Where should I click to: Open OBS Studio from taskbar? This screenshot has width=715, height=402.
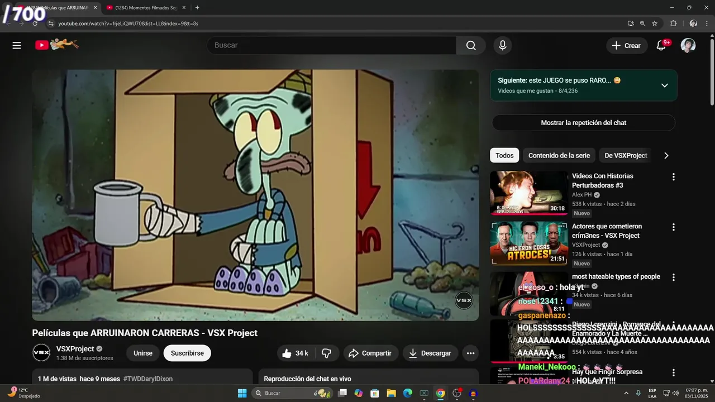pos(457,393)
